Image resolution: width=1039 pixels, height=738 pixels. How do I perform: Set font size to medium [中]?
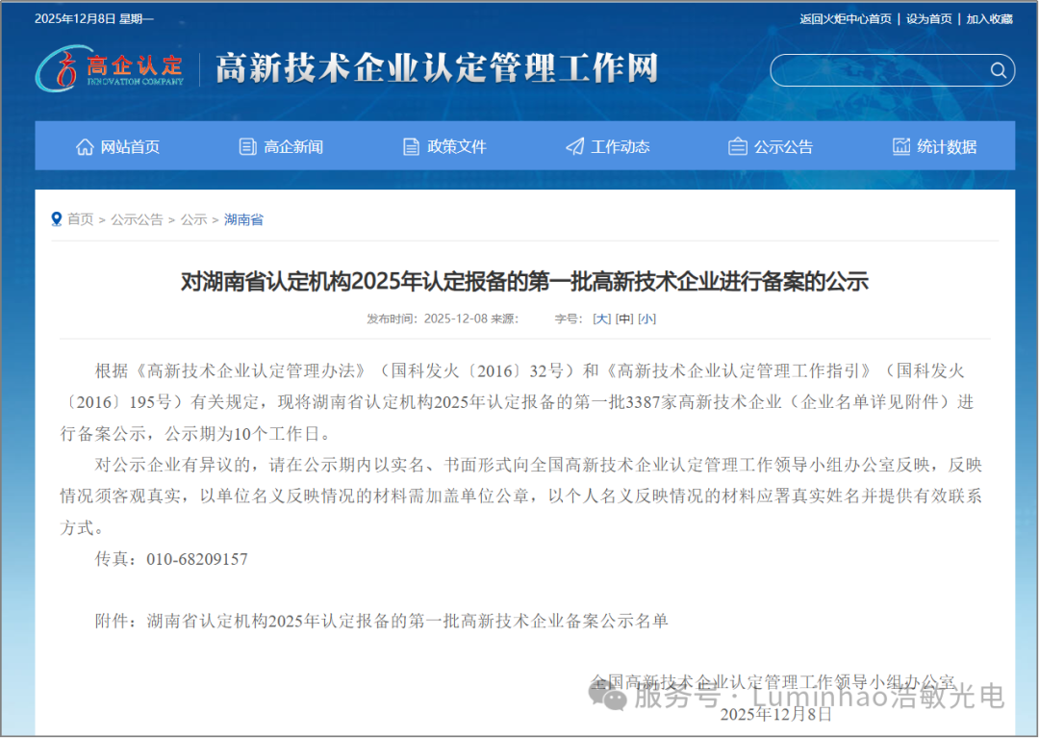(x=624, y=318)
